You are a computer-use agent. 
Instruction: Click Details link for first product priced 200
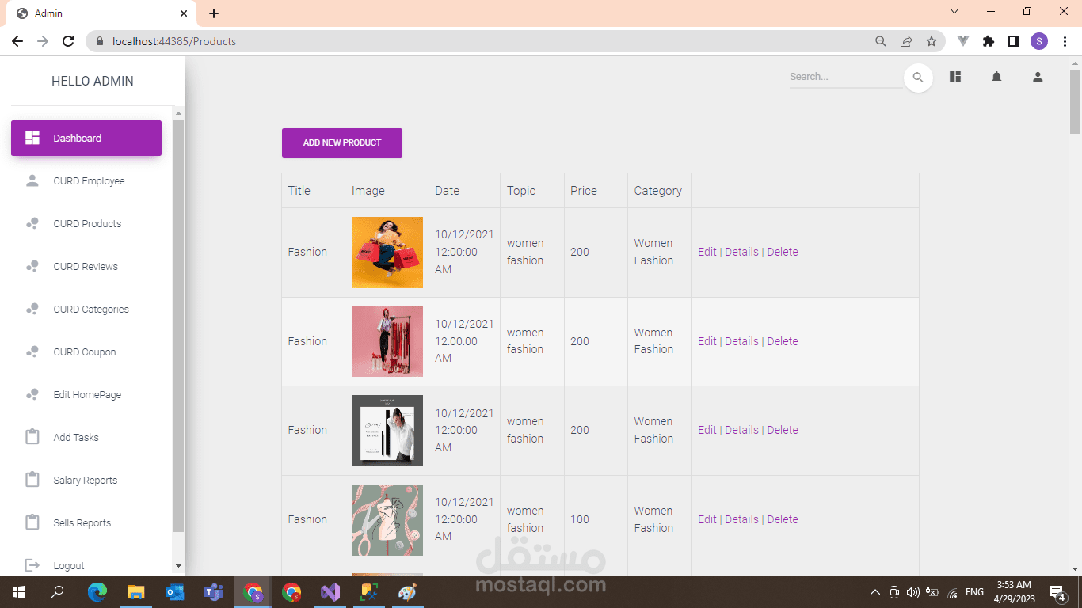point(741,252)
